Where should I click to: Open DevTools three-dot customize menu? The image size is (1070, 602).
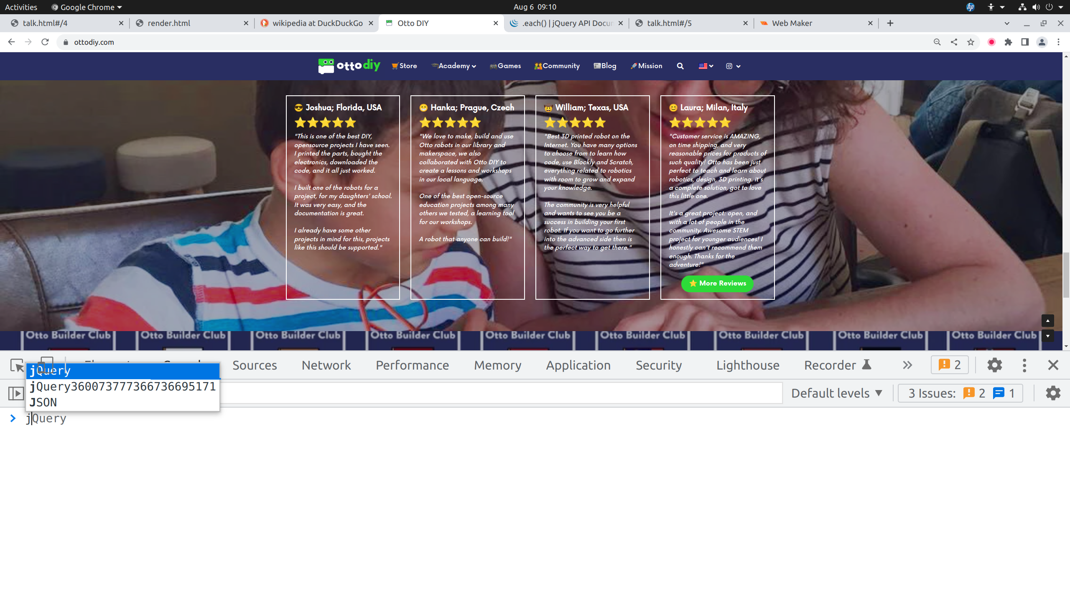[x=1024, y=365]
